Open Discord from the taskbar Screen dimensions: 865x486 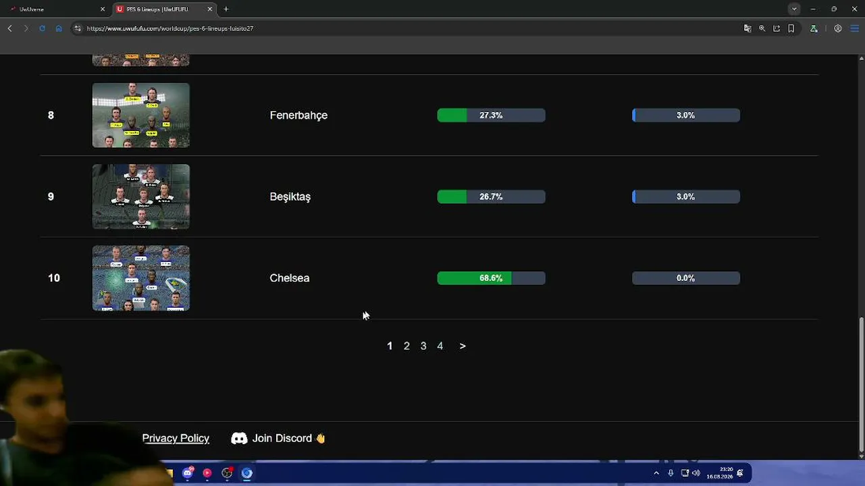188,473
